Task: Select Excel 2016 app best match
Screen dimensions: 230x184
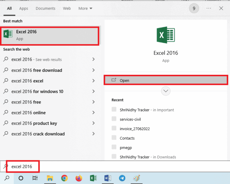Action: coord(50,36)
